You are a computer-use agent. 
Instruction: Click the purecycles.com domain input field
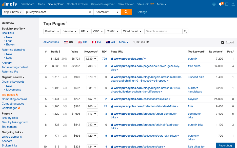57,12
